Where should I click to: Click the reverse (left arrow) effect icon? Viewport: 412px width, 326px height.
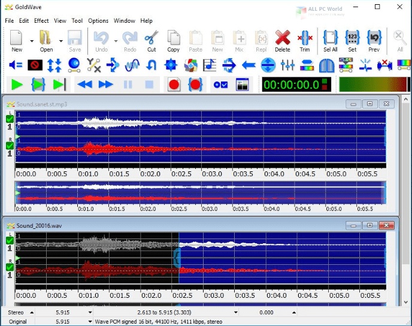tap(249, 65)
